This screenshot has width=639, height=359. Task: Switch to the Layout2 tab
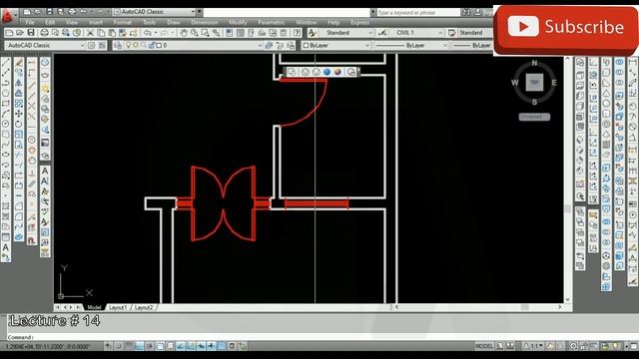tap(144, 308)
